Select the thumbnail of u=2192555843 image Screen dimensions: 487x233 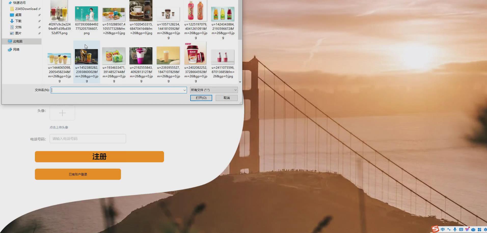coord(141,56)
